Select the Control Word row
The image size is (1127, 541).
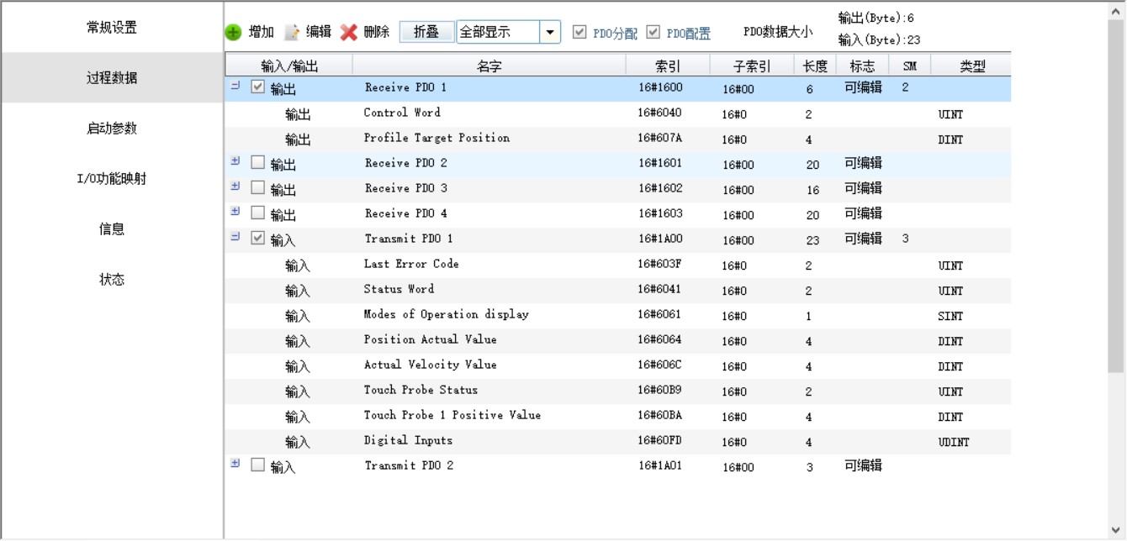402,113
